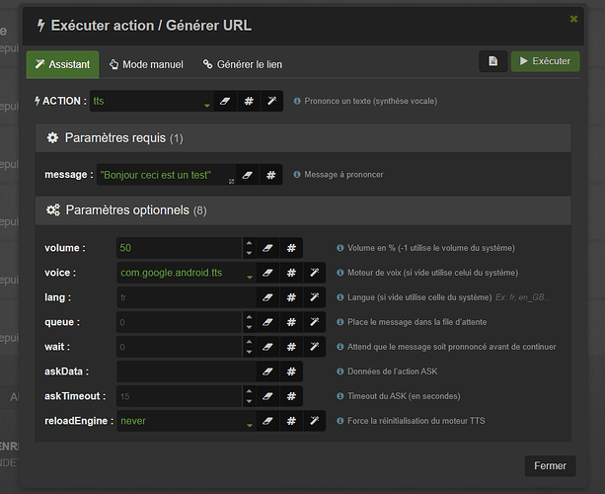
Task: Click the Exécuter button
Action: click(x=545, y=61)
